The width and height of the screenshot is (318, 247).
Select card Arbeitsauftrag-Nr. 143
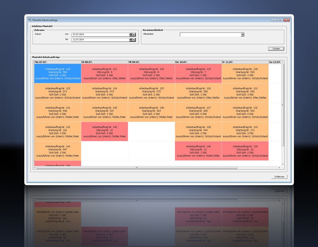(58, 151)
